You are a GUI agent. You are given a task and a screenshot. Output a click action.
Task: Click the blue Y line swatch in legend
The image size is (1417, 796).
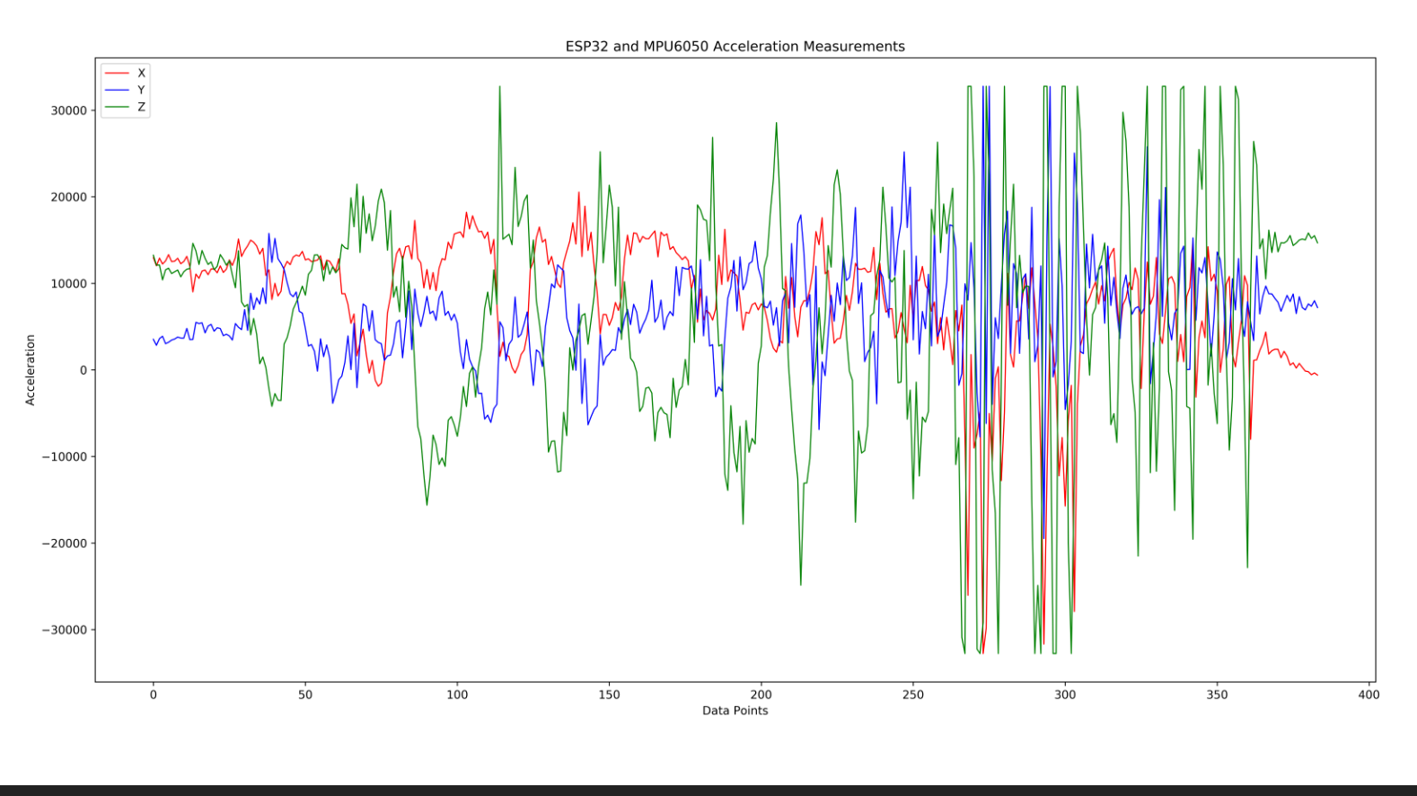pyautogui.click(x=117, y=90)
